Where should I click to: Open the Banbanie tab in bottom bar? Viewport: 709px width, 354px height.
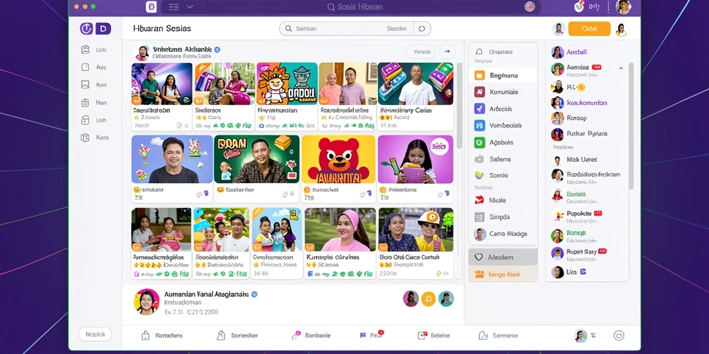[x=312, y=335]
